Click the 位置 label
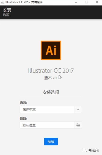102x155 pixels. click(23, 118)
